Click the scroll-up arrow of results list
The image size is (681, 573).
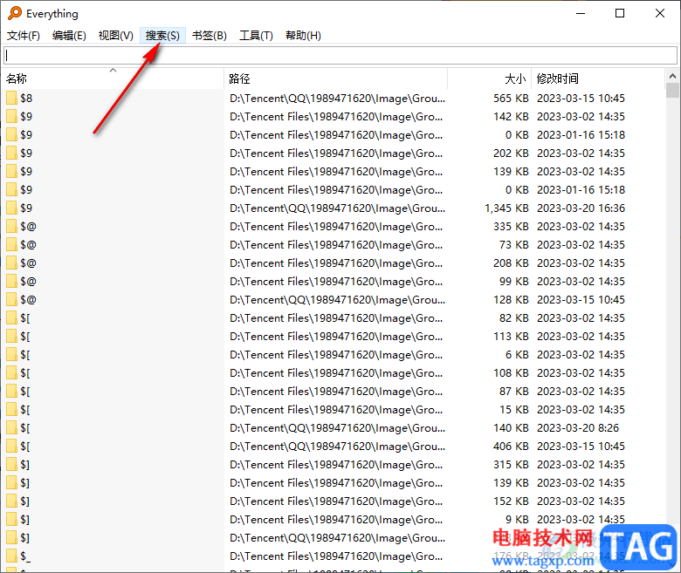672,76
